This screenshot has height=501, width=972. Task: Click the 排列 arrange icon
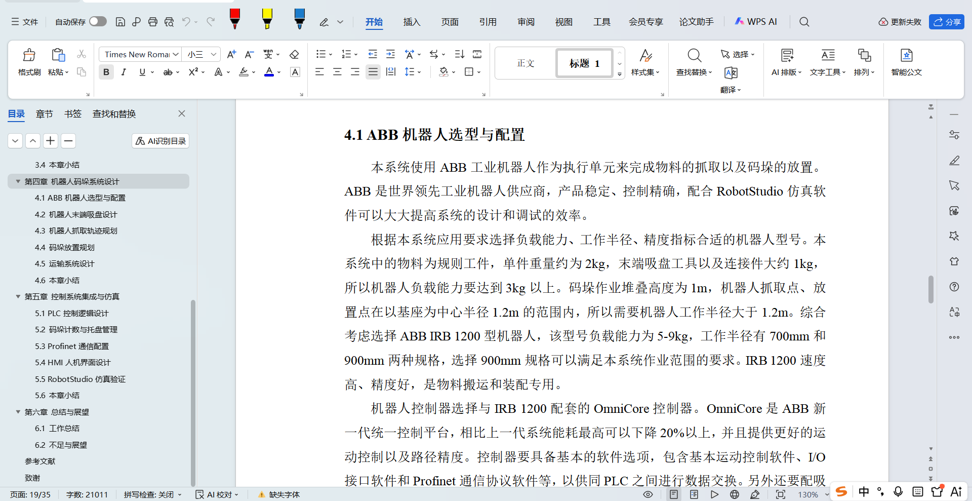pyautogui.click(x=864, y=55)
